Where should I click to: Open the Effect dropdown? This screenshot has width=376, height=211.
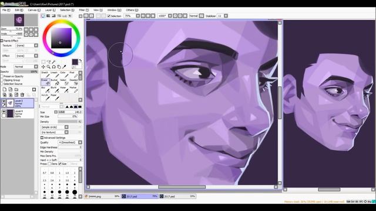point(36,56)
